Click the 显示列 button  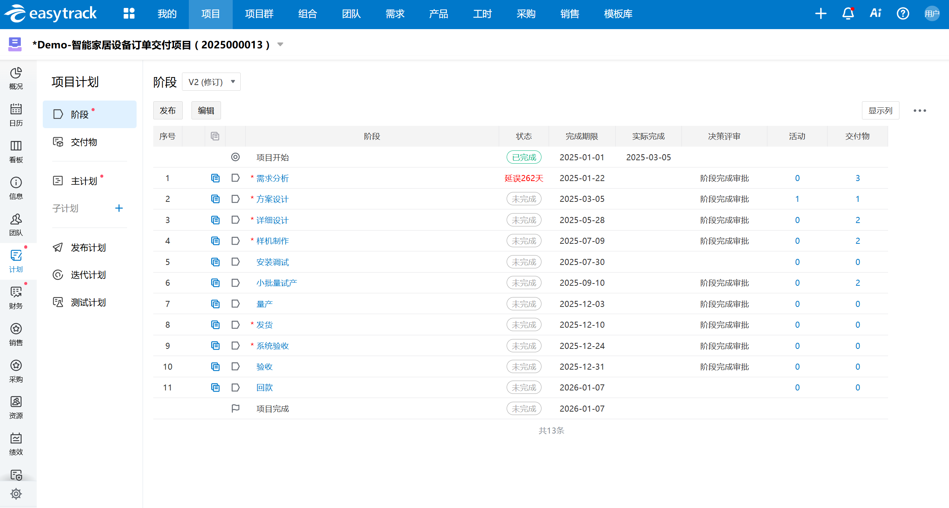[x=880, y=110]
